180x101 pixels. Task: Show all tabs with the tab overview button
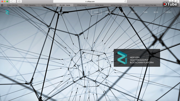coord(177,1)
